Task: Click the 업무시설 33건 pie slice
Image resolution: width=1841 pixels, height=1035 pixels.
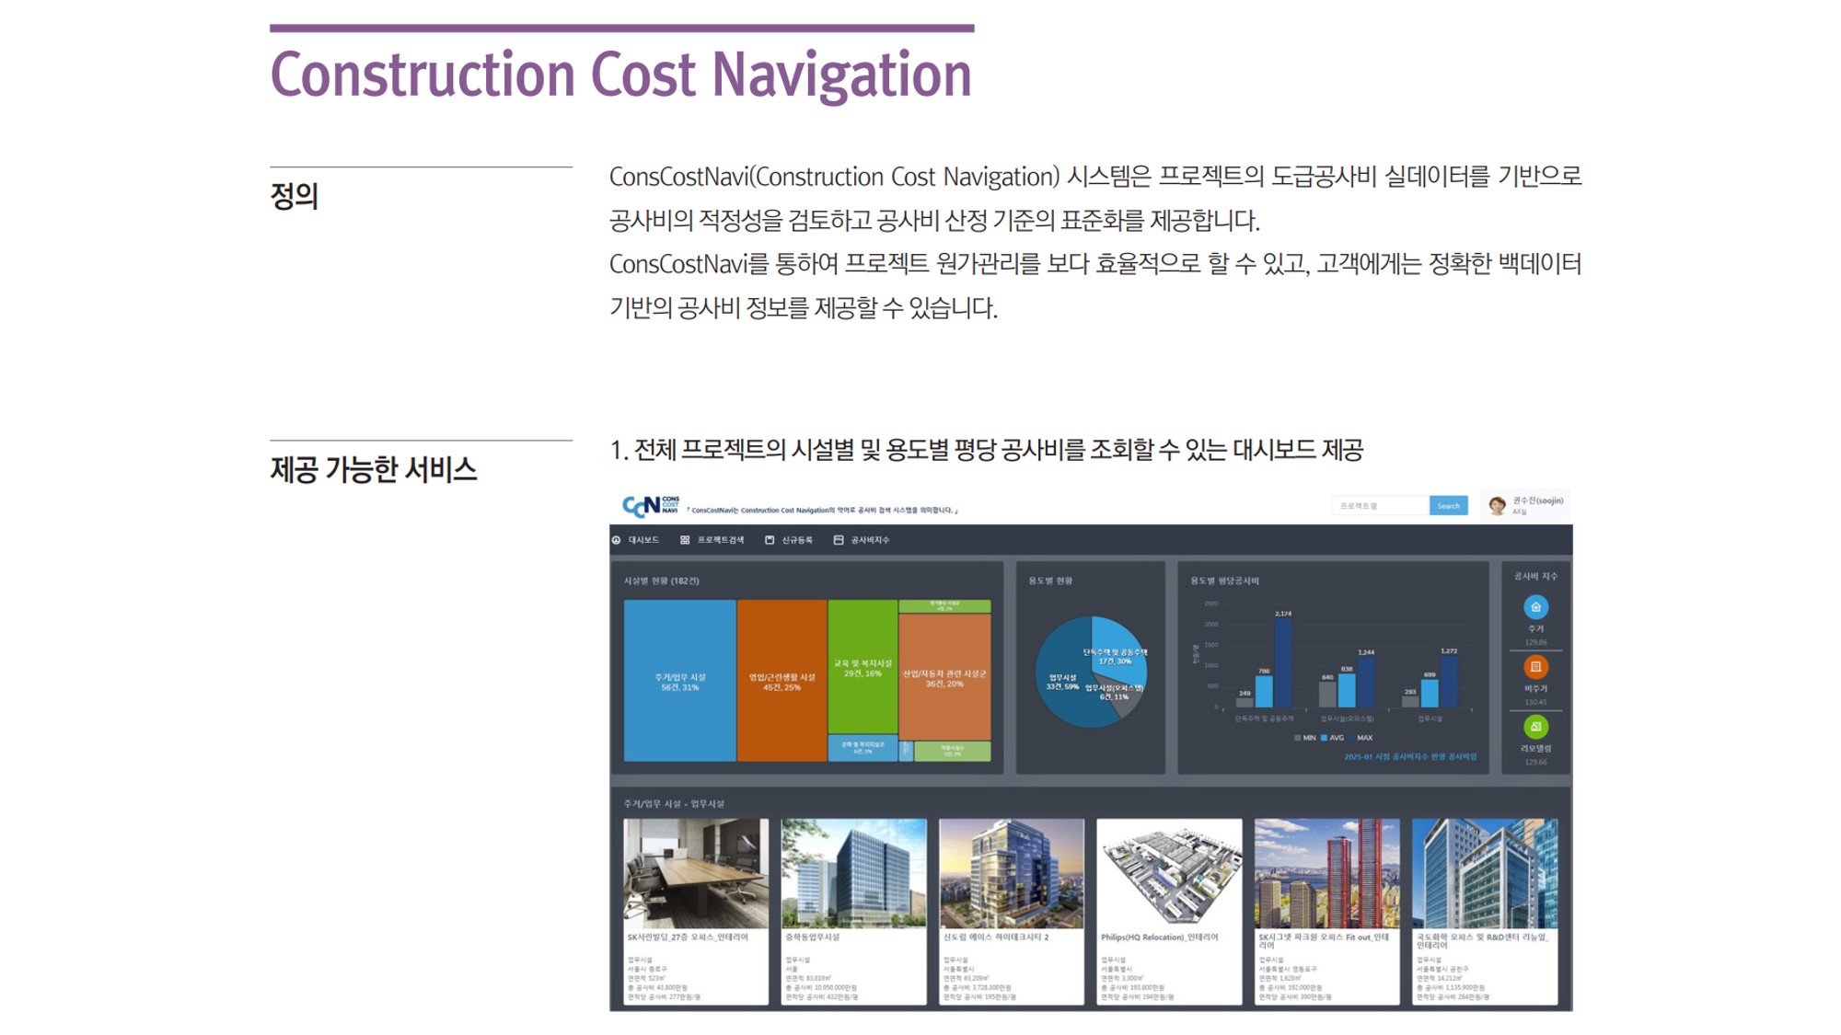Action: tap(1063, 683)
